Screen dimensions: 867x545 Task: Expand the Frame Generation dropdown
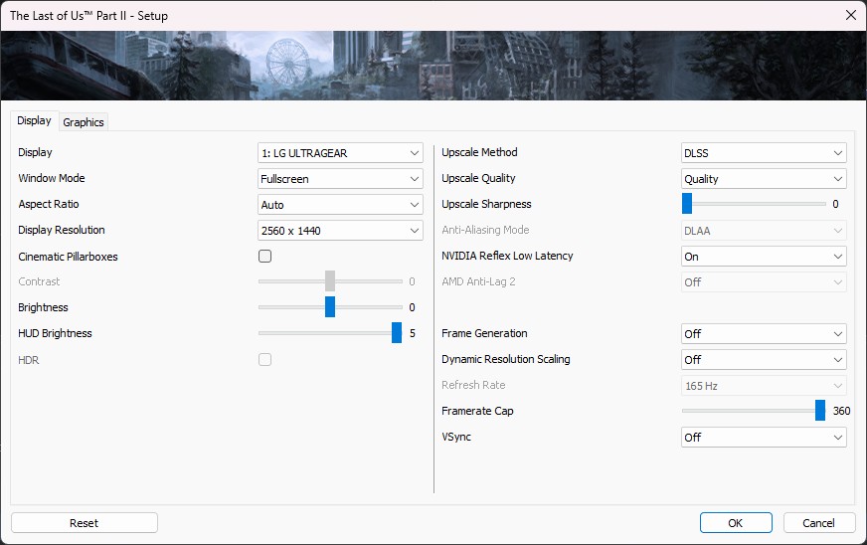coord(764,334)
